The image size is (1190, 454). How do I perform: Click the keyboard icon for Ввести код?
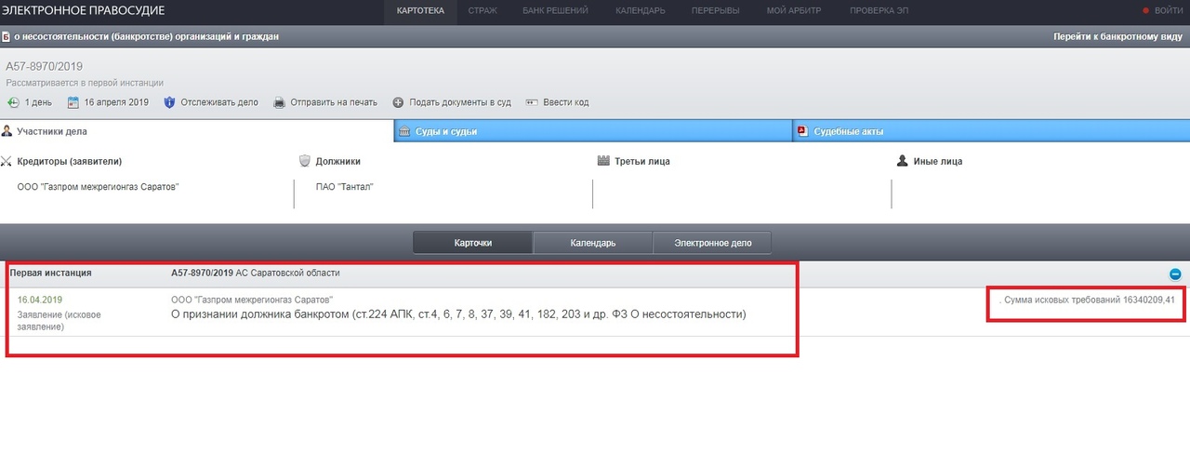(x=532, y=102)
